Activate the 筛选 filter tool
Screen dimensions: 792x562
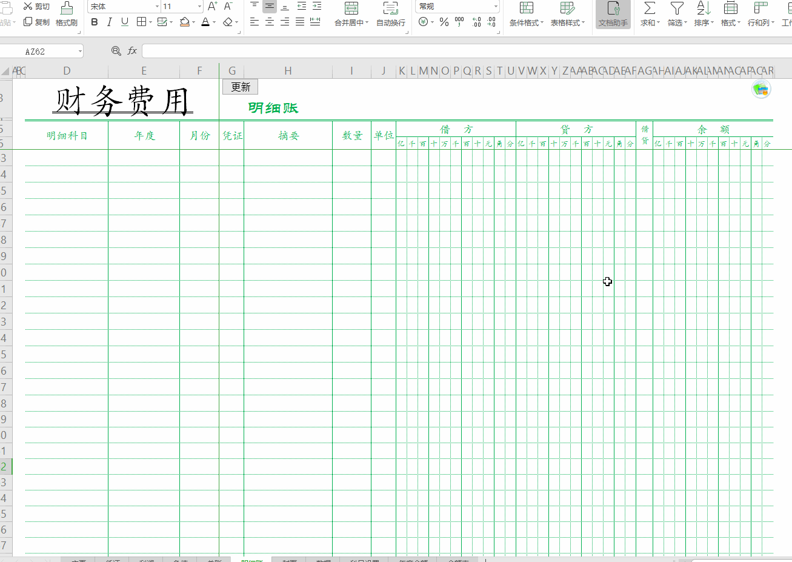tap(676, 8)
